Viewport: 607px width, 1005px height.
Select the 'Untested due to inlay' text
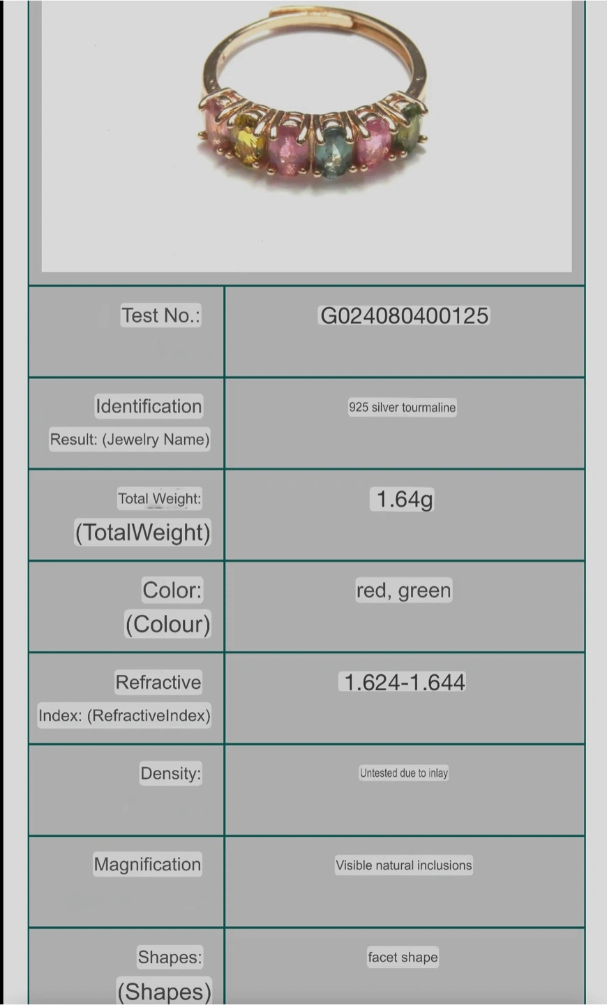[x=403, y=773]
